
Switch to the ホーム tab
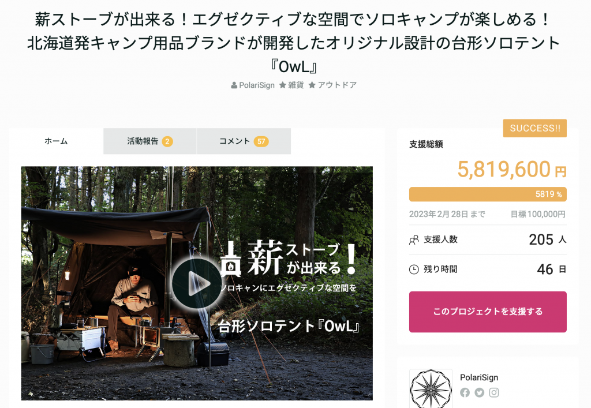click(x=56, y=141)
